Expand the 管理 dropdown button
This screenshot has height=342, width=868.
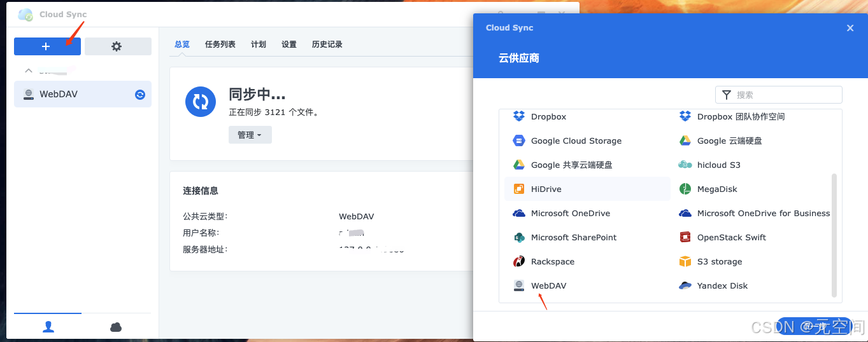coord(250,135)
